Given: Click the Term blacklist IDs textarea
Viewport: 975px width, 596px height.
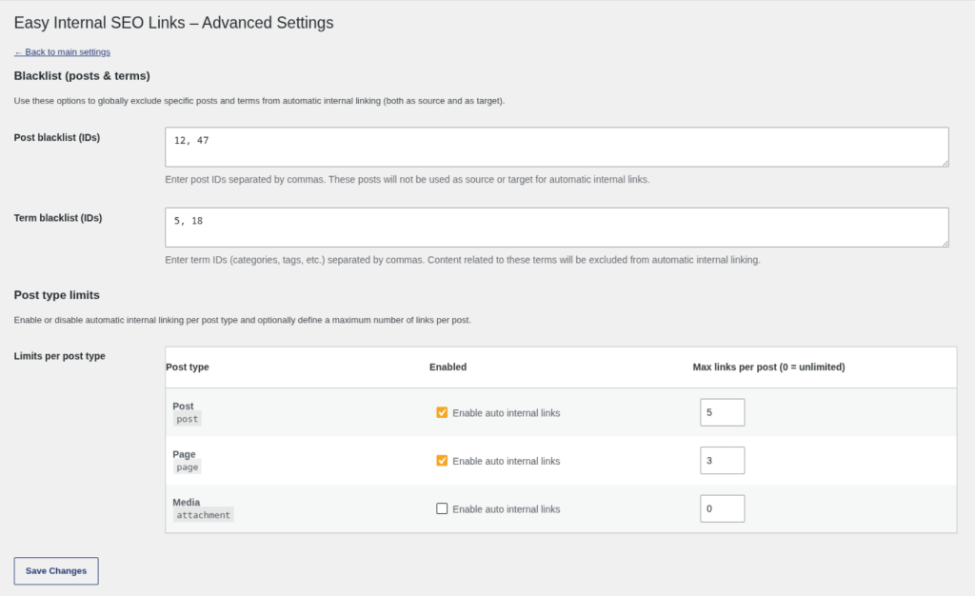Looking at the screenshot, I should tap(556, 228).
